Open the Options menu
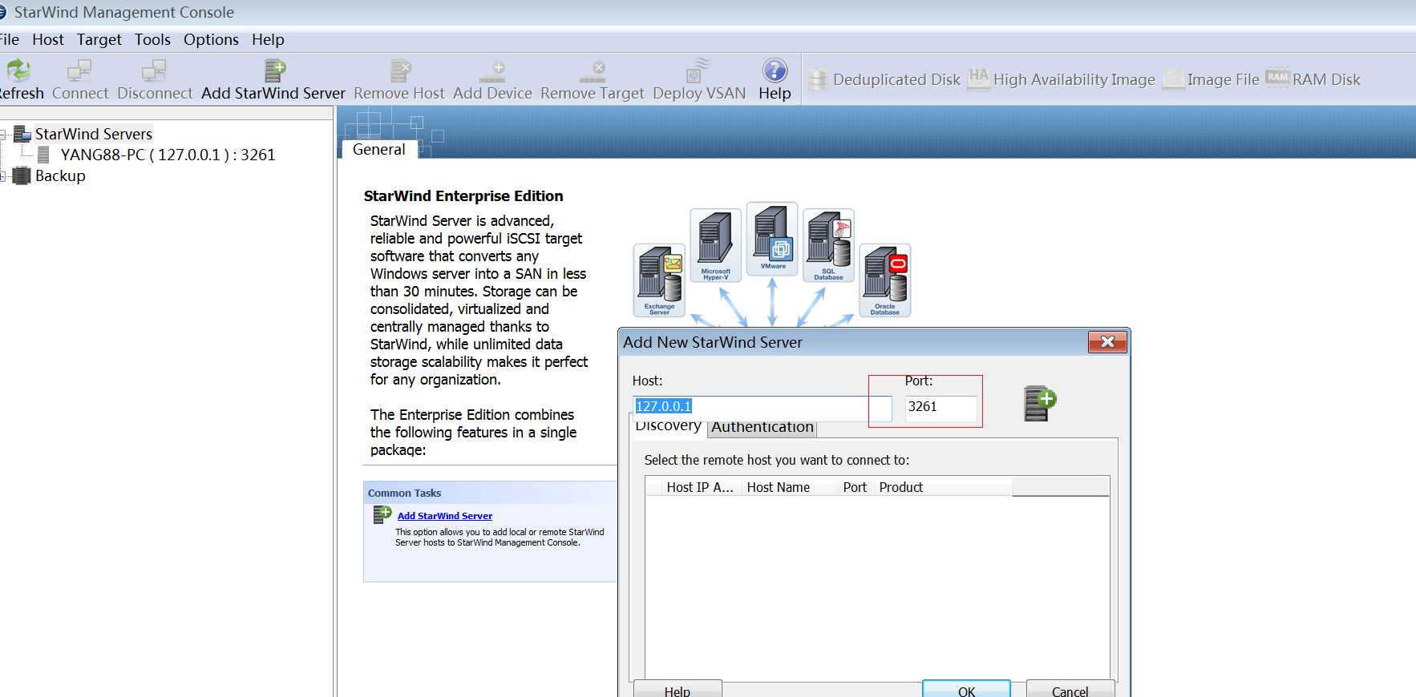Image resolution: width=1416 pixels, height=697 pixels. click(x=211, y=39)
